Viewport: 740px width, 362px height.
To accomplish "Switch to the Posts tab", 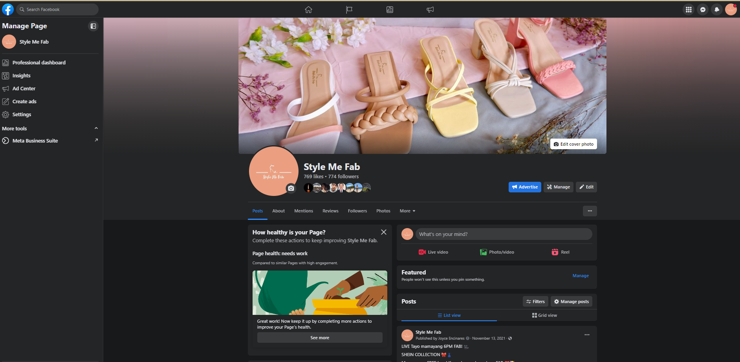I will coord(258,211).
